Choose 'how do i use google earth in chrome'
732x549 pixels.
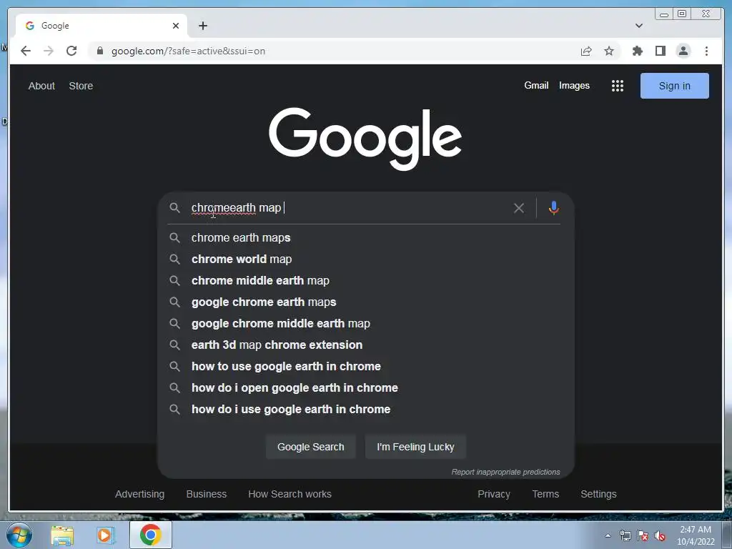(365, 410)
